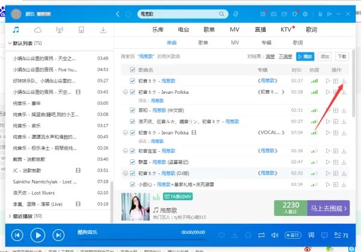Play 初音宝宝 - 甩葱歌 row
The image size is (361, 252).
tap(328, 151)
